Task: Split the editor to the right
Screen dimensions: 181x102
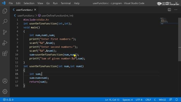Action: 169,10
